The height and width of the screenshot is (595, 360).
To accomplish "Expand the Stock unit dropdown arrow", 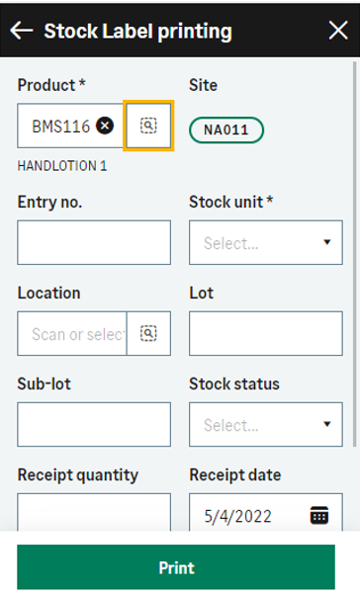I will (x=327, y=242).
